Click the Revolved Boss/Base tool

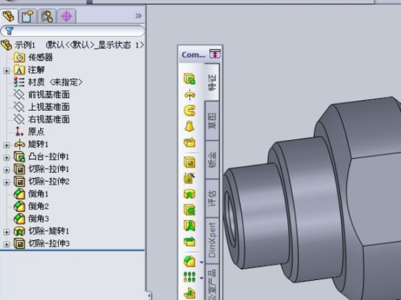(x=190, y=95)
